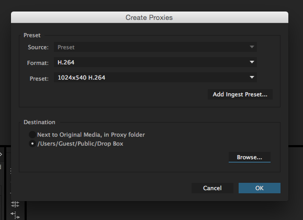Screen dimensions: 303x220
Task: Click the Format dropdown arrow triangle
Action: [252, 62]
